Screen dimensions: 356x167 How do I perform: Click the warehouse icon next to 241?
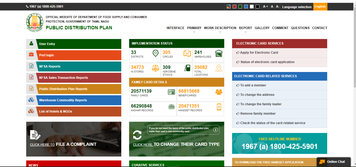pos(219,53)
